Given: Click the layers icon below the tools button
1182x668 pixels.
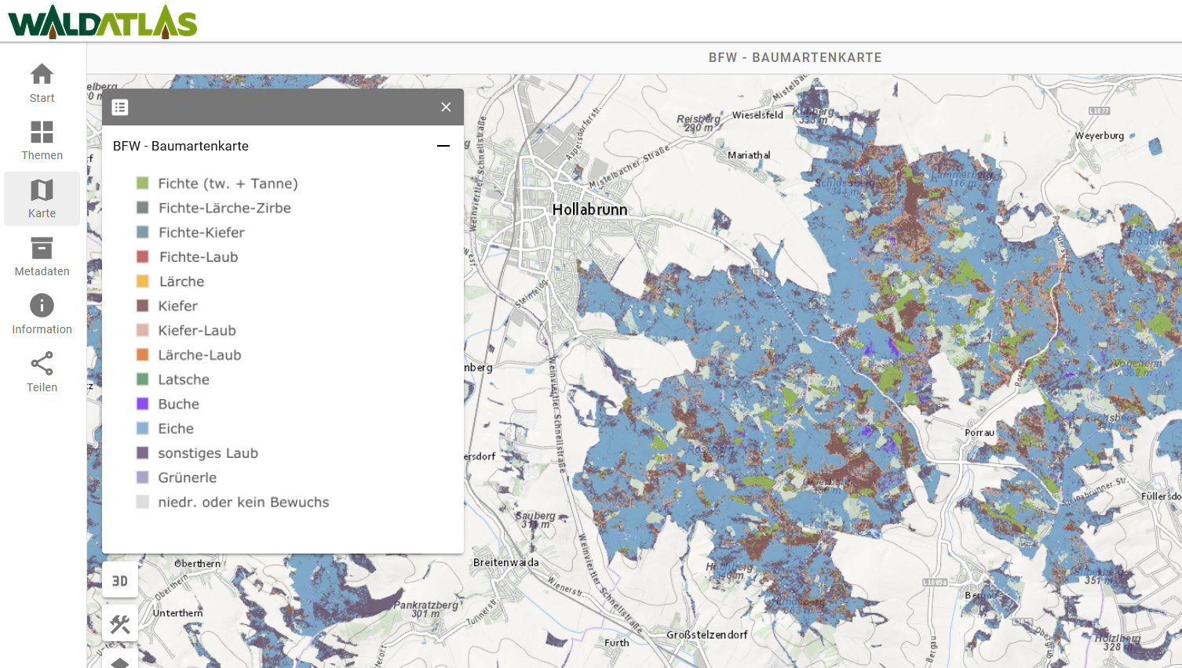Looking at the screenshot, I should tap(120, 662).
